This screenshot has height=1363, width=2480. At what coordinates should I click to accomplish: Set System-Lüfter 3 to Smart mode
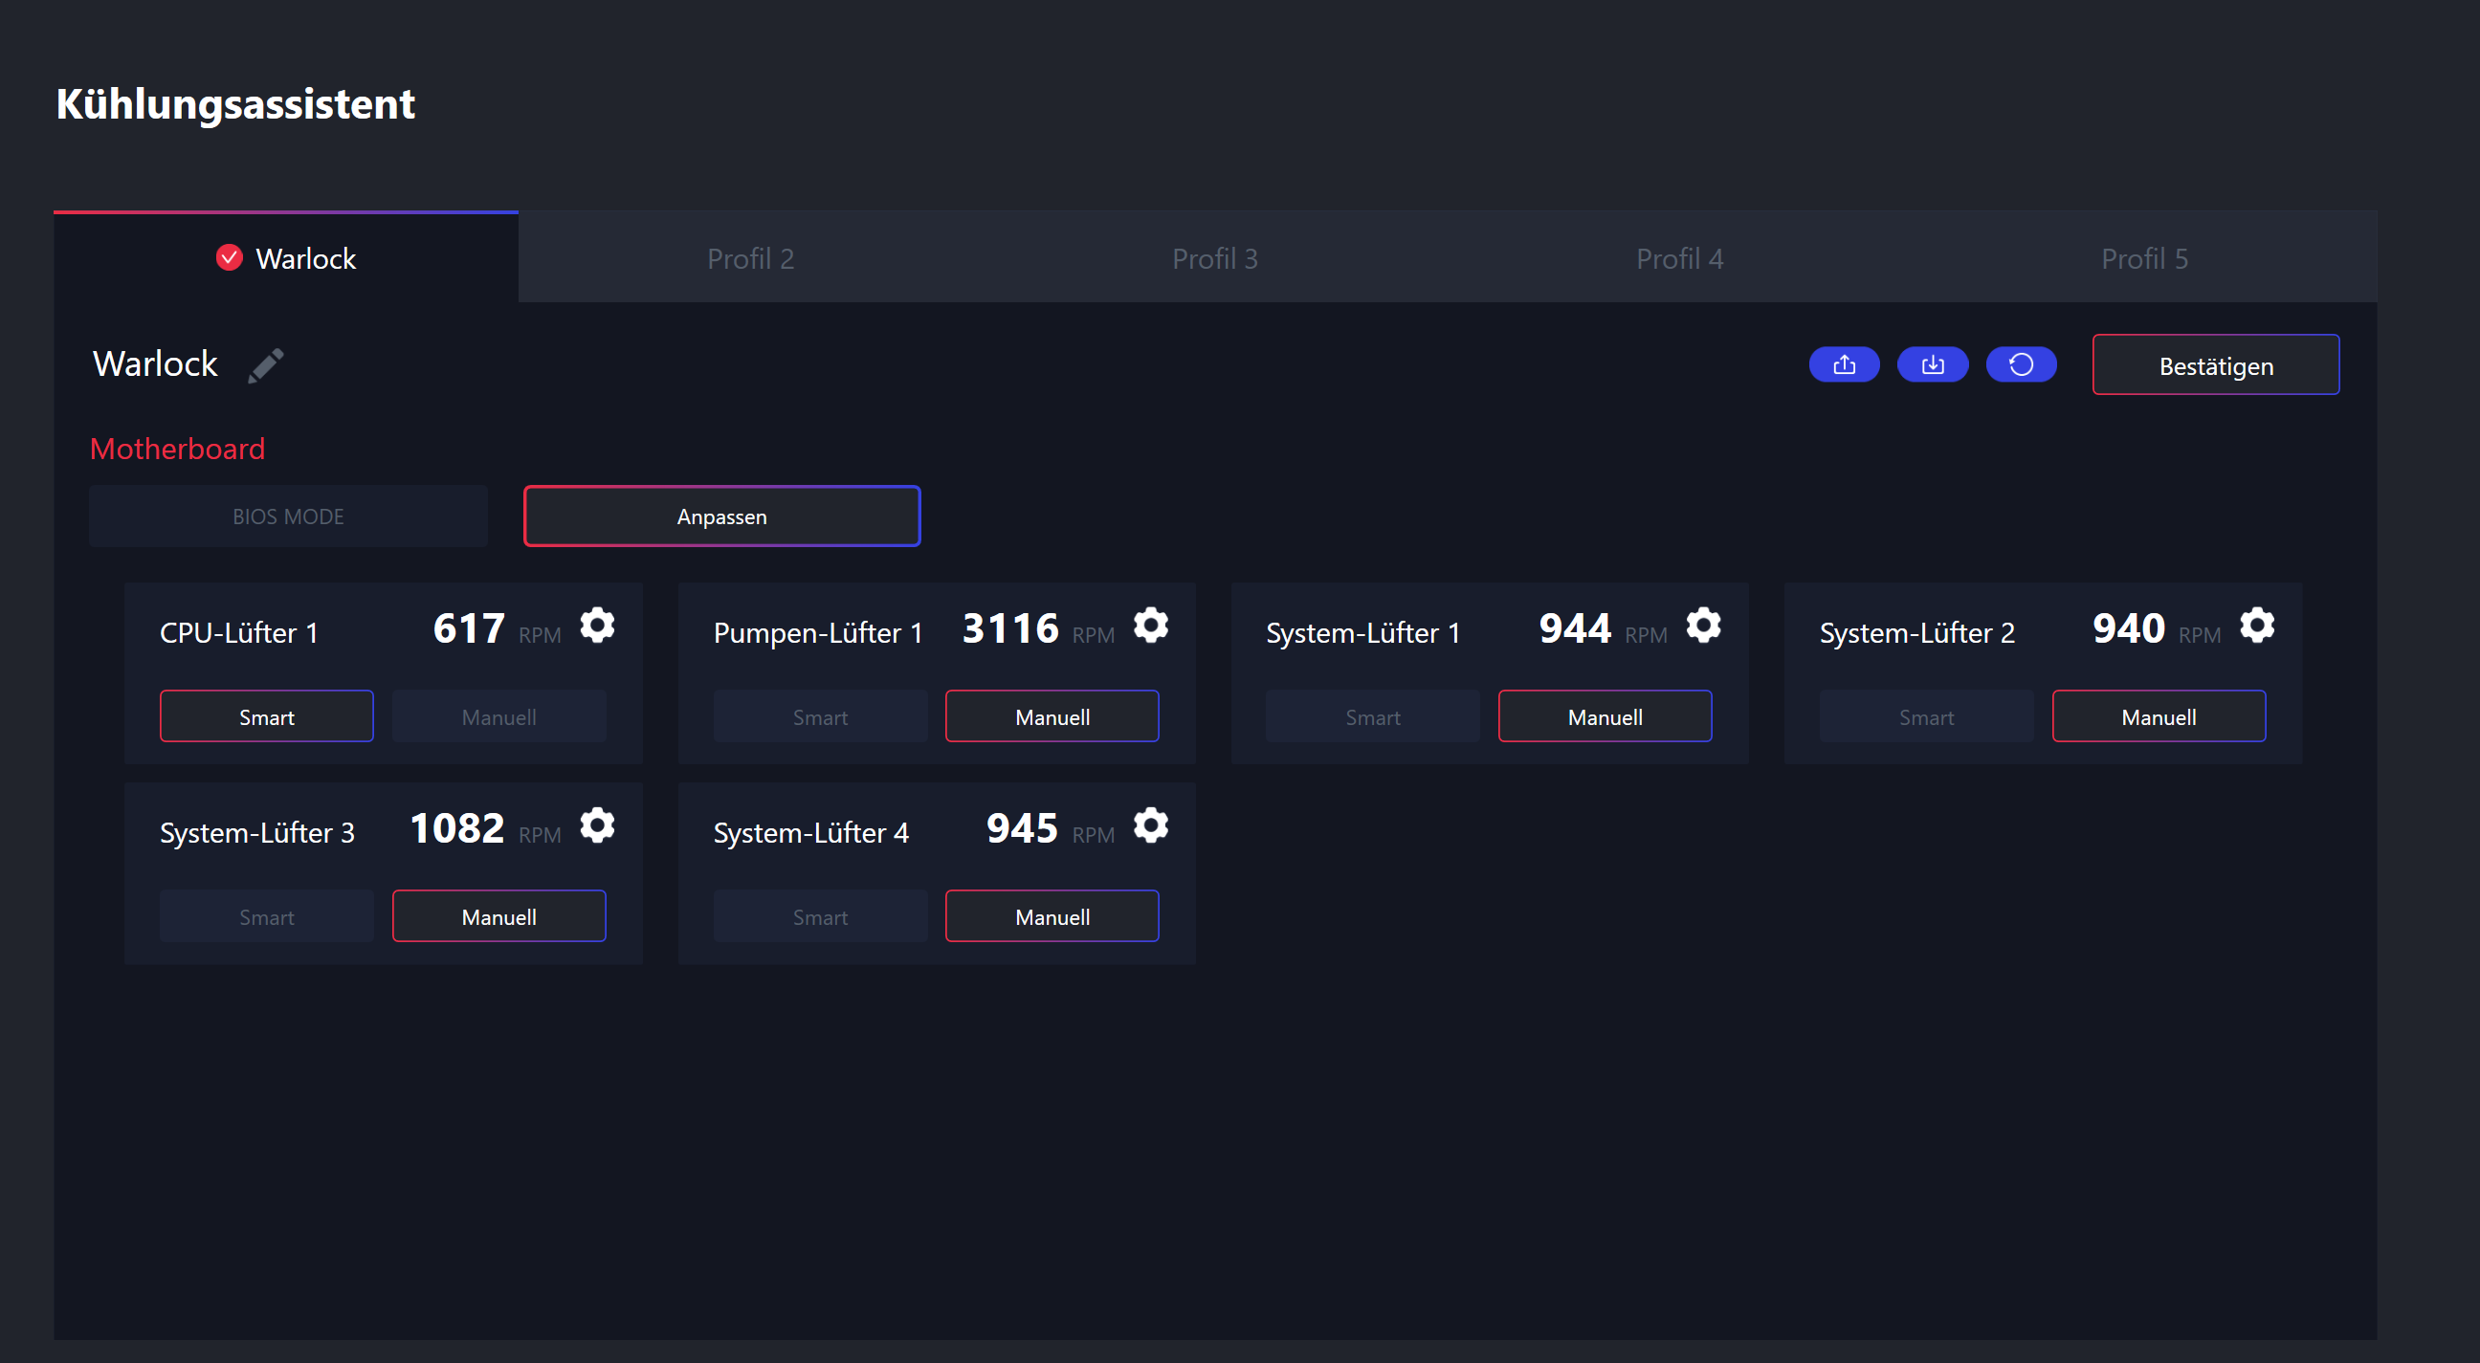tap(267, 917)
